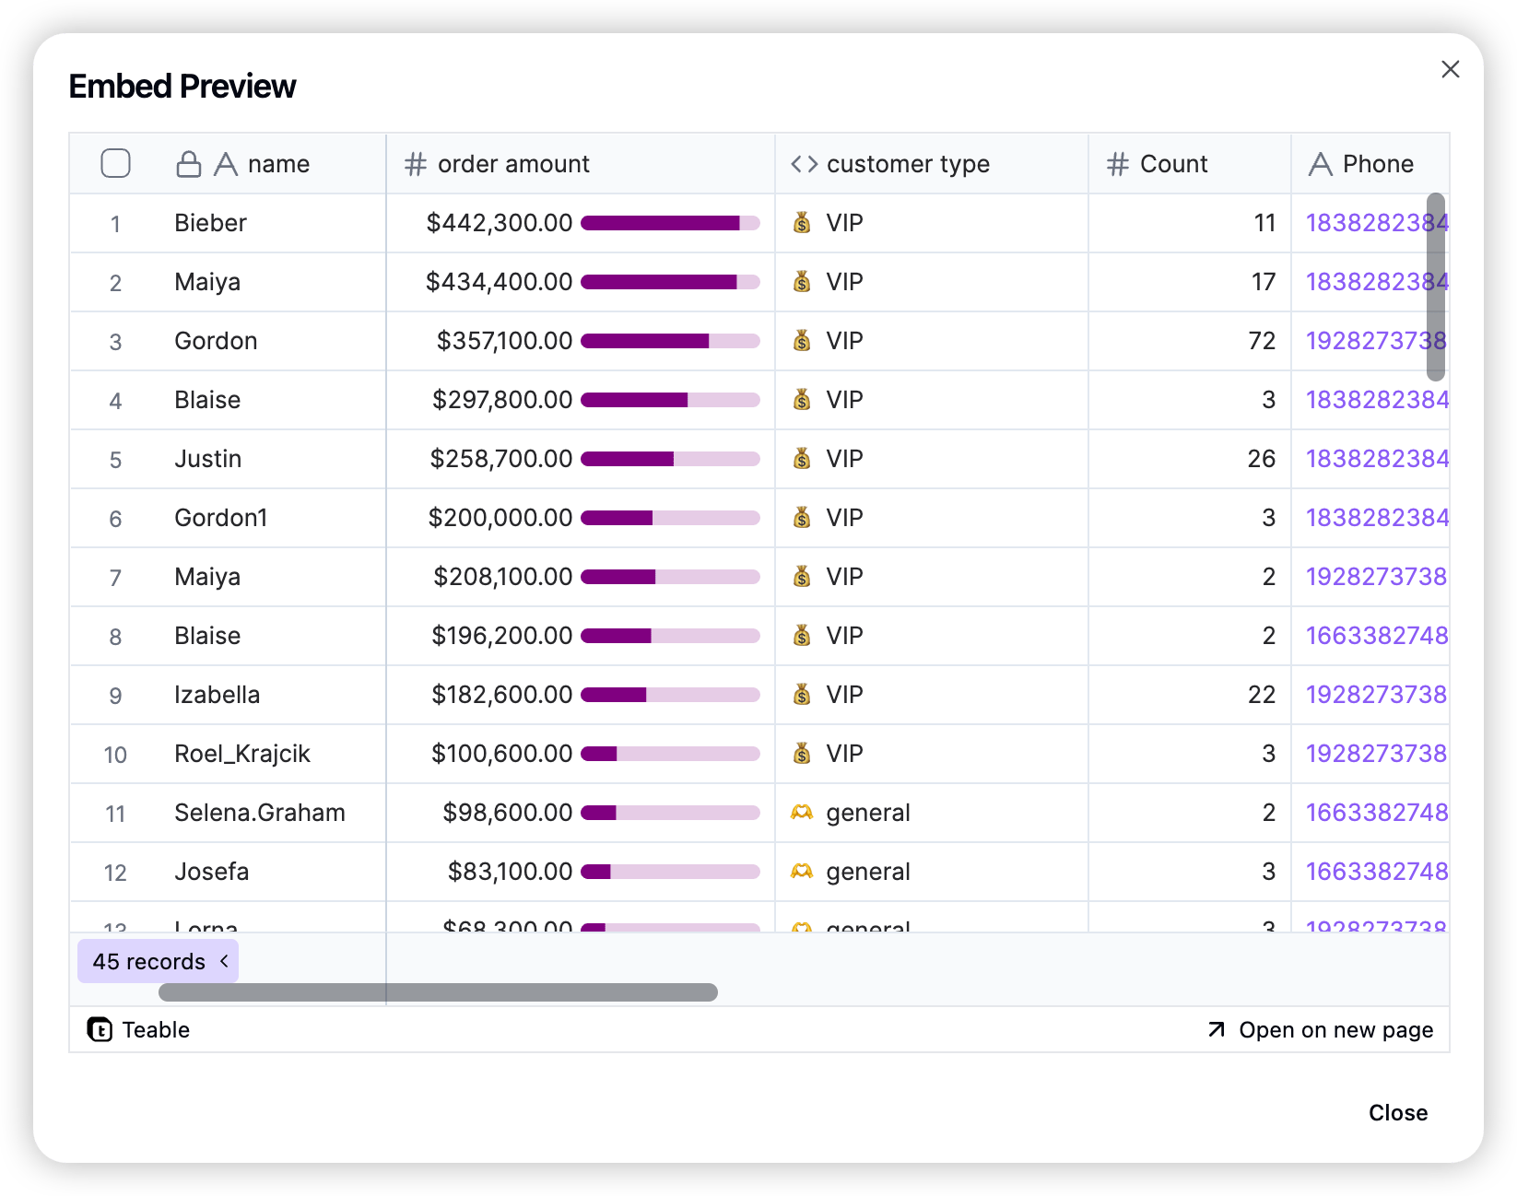Open phone number link in Blaise row 8
This screenshot has height=1196, width=1517.
point(1377,636)
